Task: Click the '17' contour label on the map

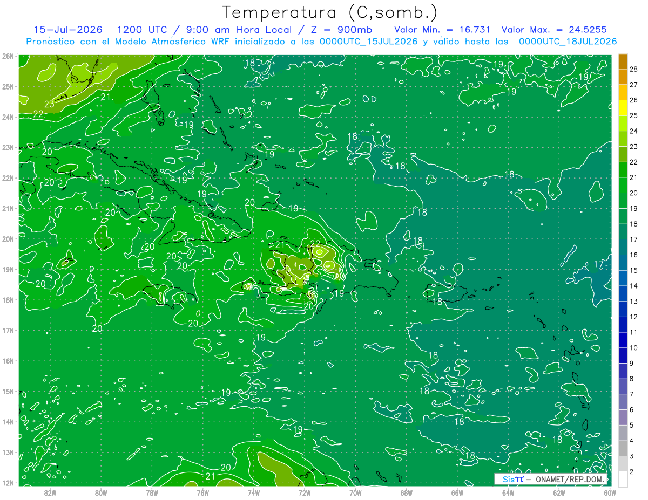Action: (x=598, y=264)
